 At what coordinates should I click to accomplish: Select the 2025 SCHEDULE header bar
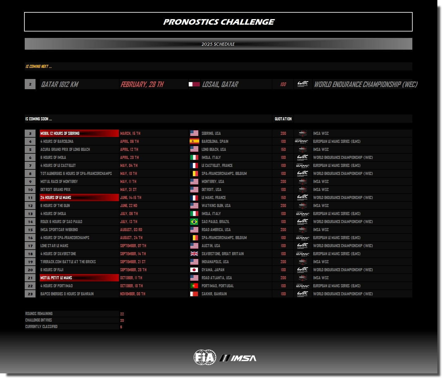[218, 44]
